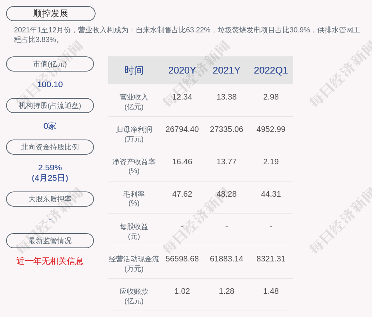Click revenue value 12.34

tap(182, 97)
